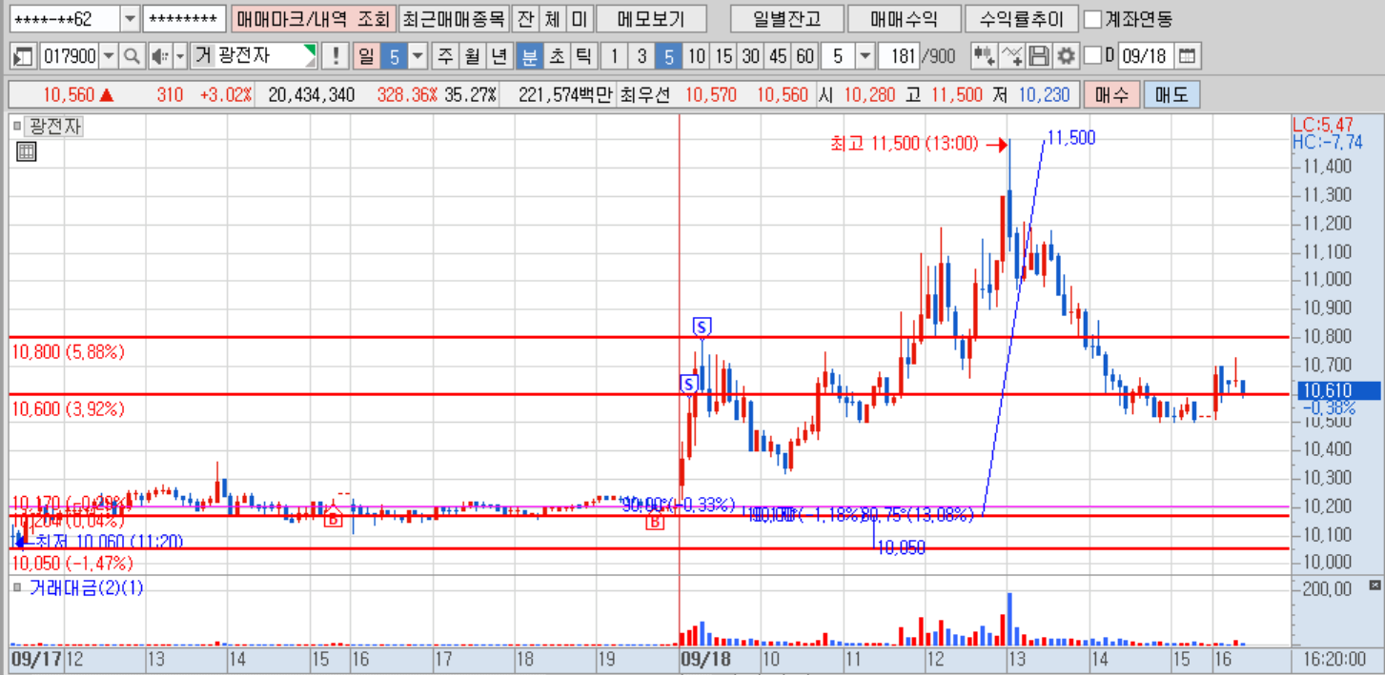Screen dimensions: 1385x675
Task: Toggle the 일 daily chart button
Action: (x=366, y=56)
